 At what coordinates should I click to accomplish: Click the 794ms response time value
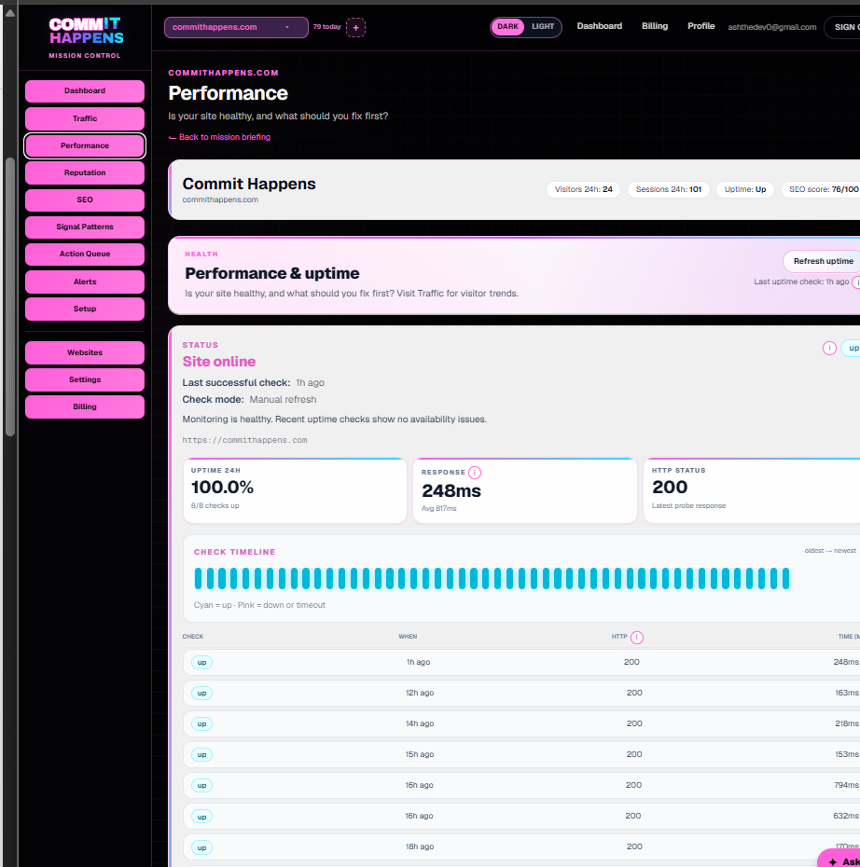(x=846, y=785)
